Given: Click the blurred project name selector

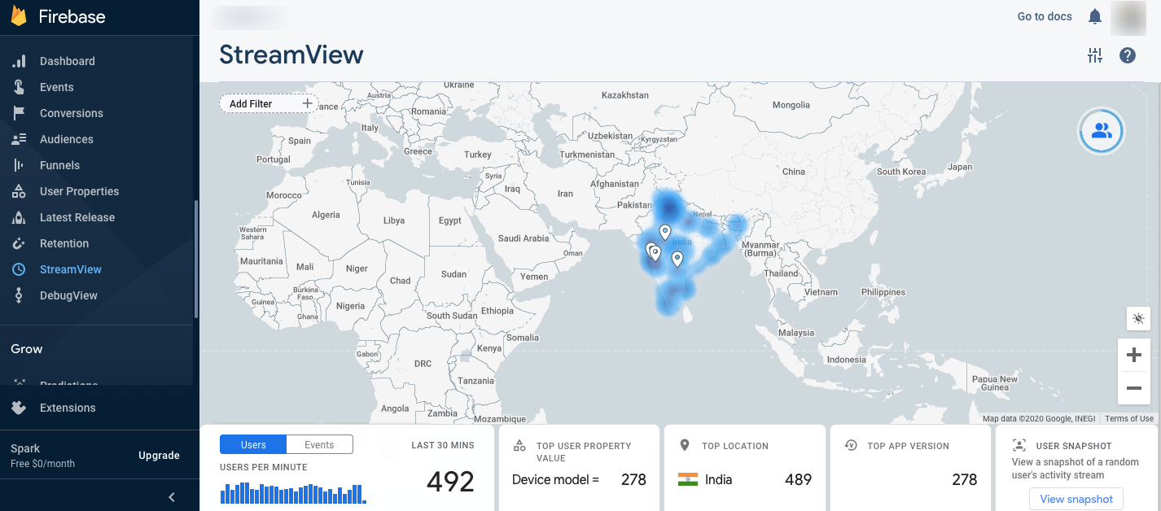Looking at the screenshot, I should pos(250,17).
